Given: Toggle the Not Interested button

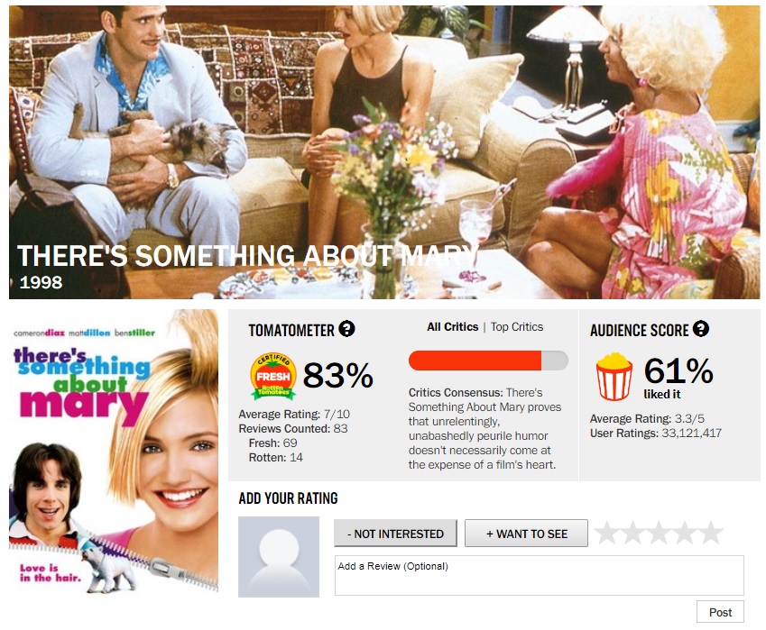Looking at the screenshot, I should [395, 534].
